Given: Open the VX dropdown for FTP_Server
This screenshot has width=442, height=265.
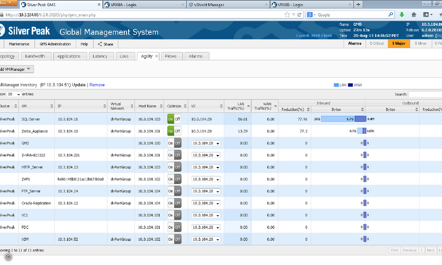Looking at the screenshot, I should coord(206,191).
